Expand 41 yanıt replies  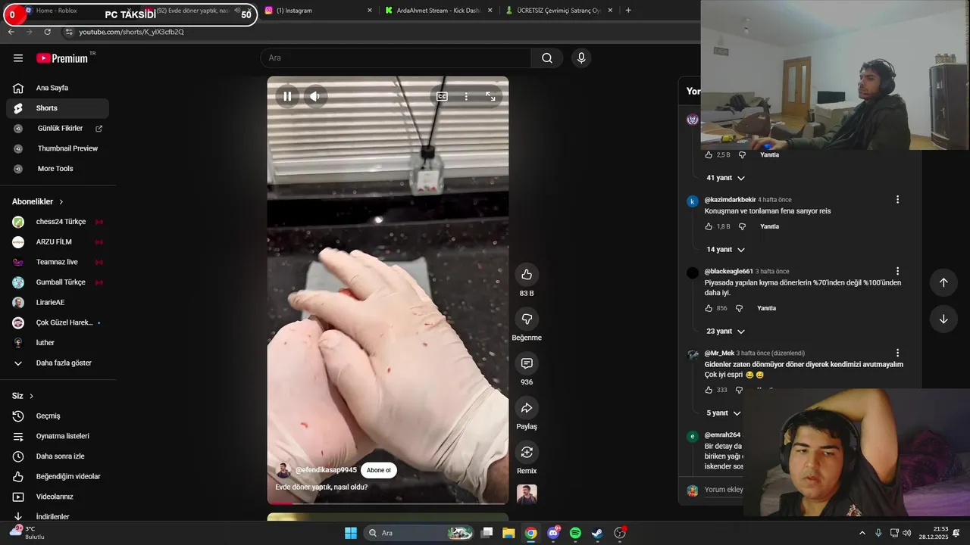(x=725, y=178)
